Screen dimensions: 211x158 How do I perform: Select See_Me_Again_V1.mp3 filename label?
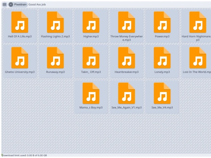click(x=127, y=108)
